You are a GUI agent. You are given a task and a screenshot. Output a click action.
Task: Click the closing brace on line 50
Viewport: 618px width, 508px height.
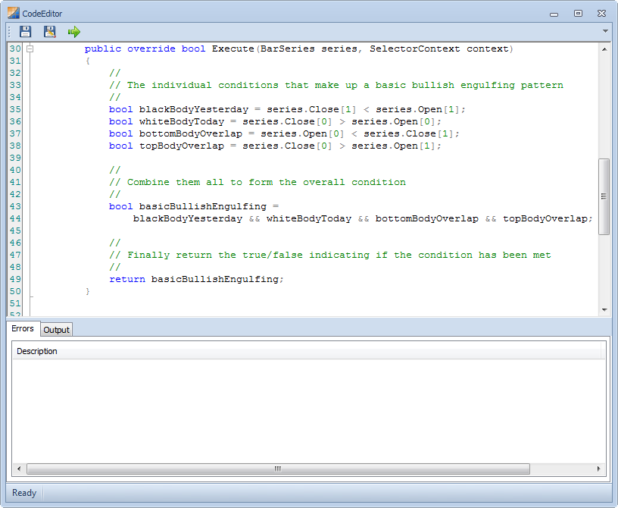[x=88, y=292]
